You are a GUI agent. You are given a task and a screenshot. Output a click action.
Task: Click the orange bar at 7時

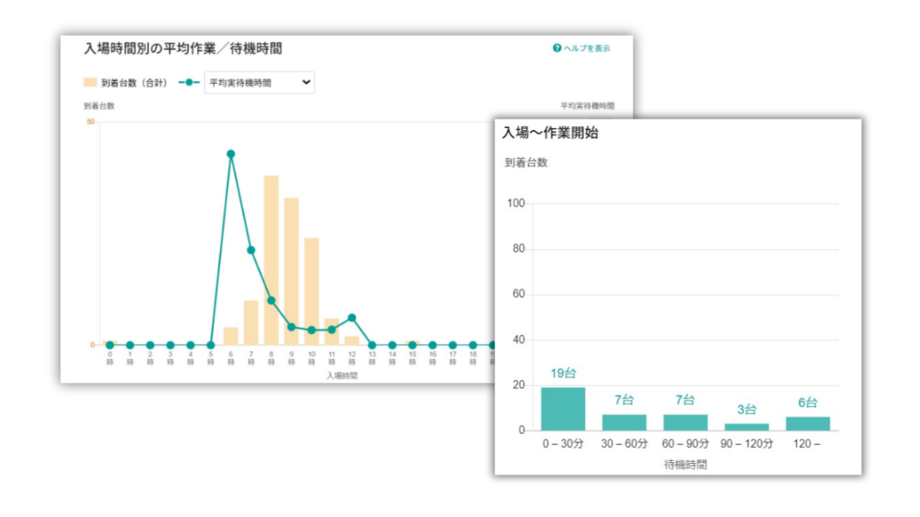click(x=251, y=322)
